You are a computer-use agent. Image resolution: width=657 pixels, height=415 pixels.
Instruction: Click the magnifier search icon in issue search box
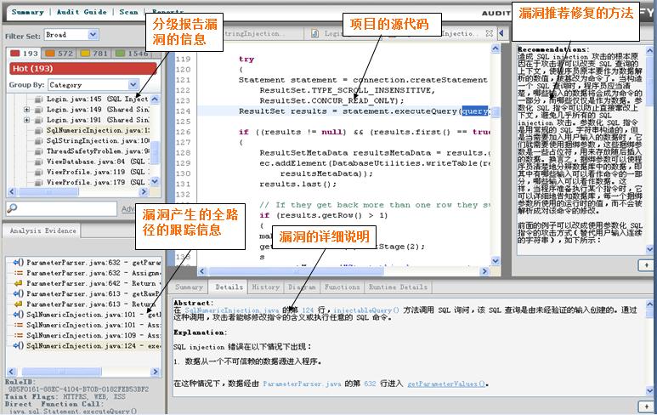pos(12,207)
